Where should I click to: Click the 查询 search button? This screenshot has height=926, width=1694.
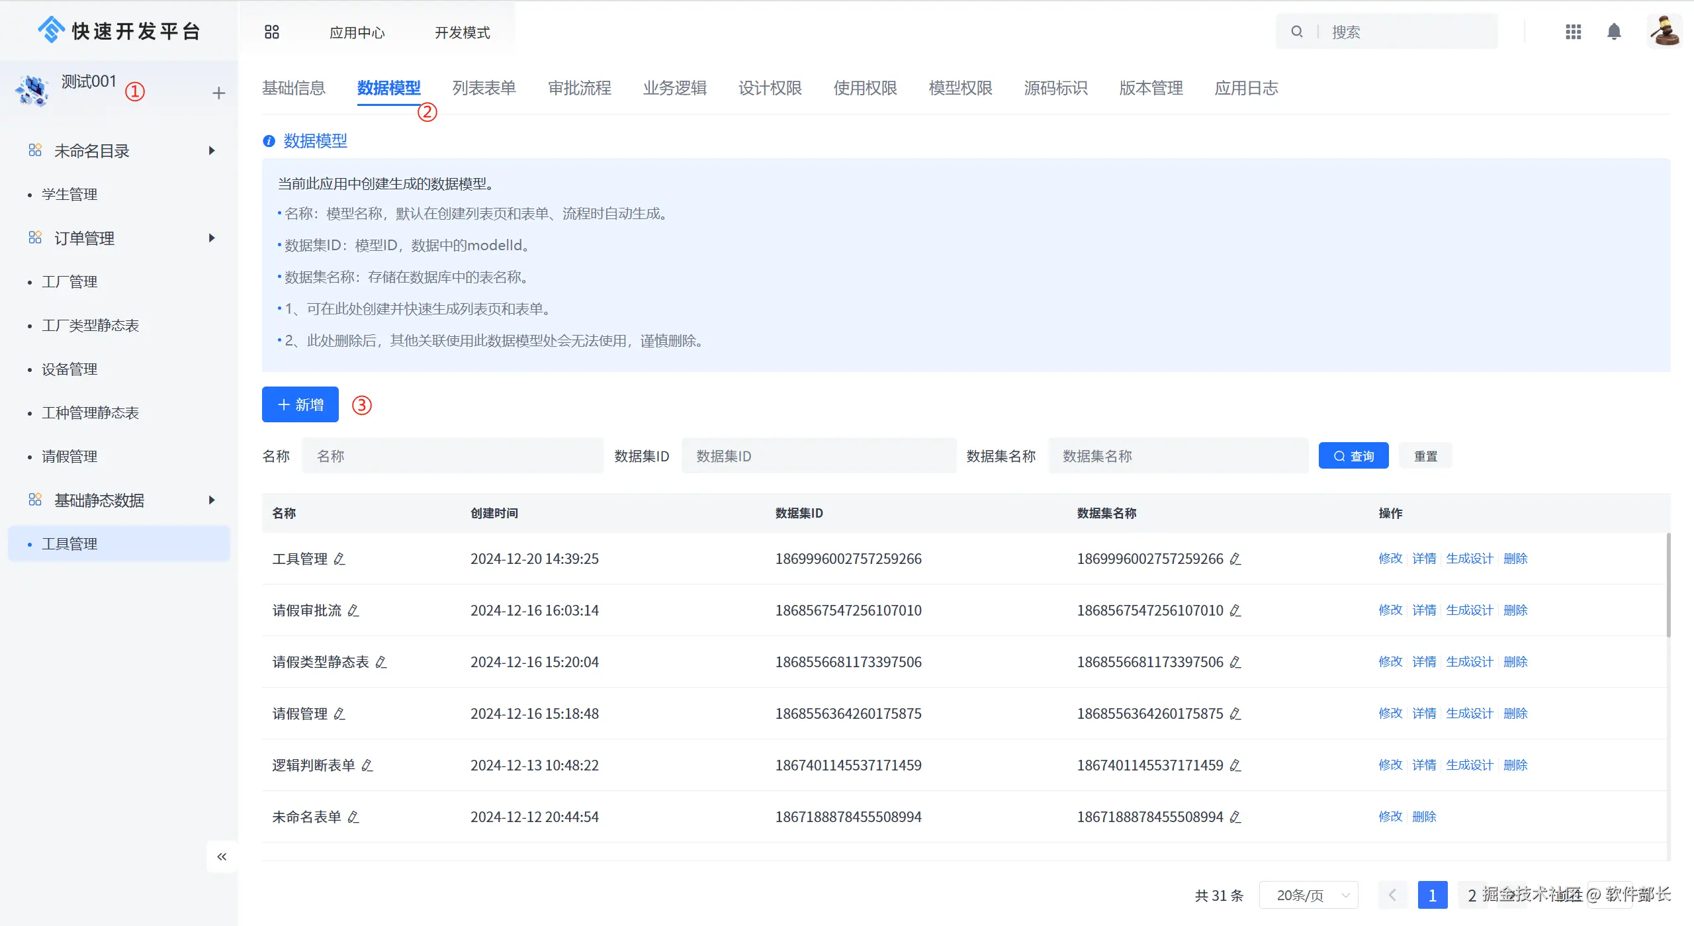point(1353,456)
